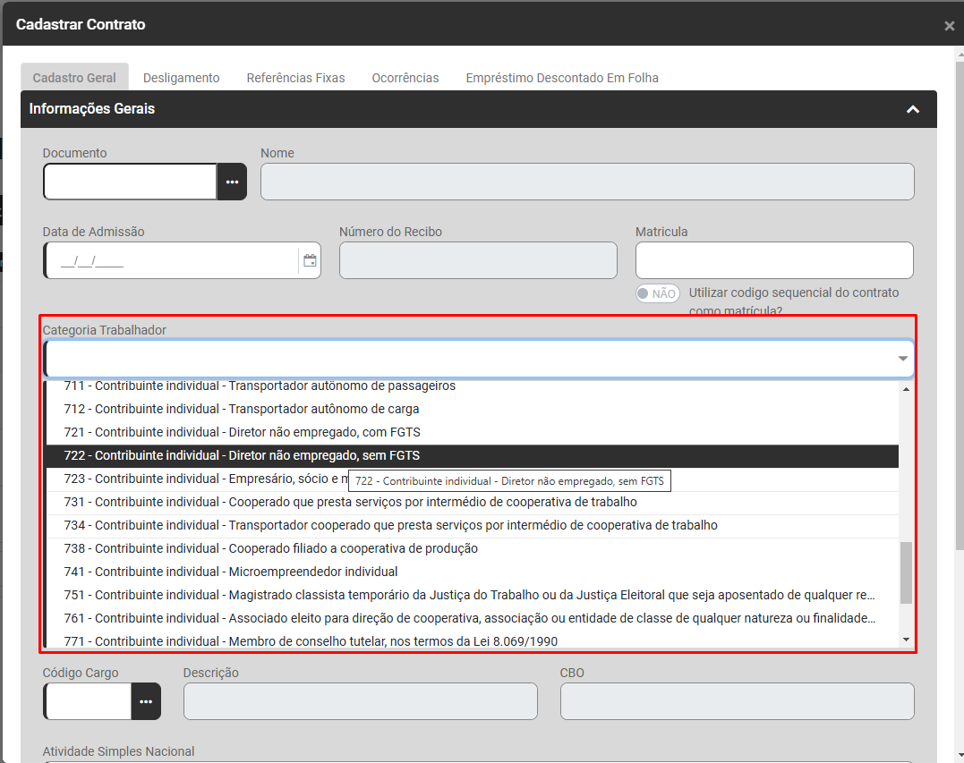Open the Data de Admissão calendar picker

click(310, 260)
